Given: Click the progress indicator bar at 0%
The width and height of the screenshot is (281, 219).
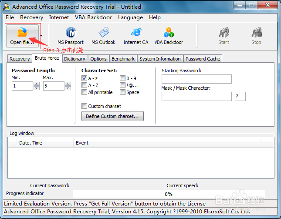Looking at the screenshot, I should 169,194.
